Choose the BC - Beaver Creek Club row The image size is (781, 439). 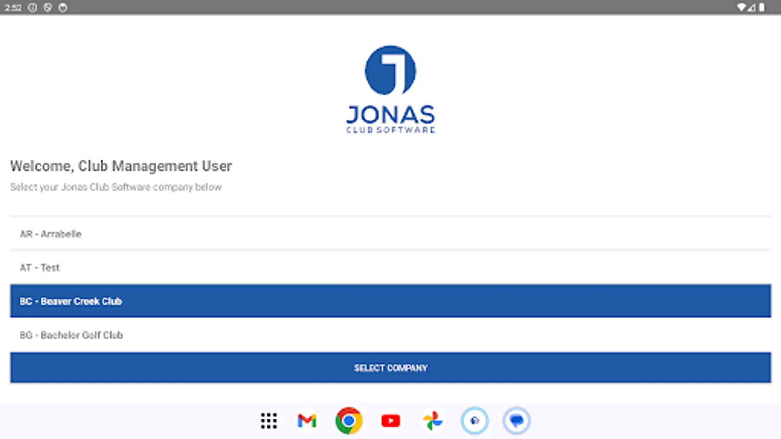pyautogui.click(x=390, y=301)
